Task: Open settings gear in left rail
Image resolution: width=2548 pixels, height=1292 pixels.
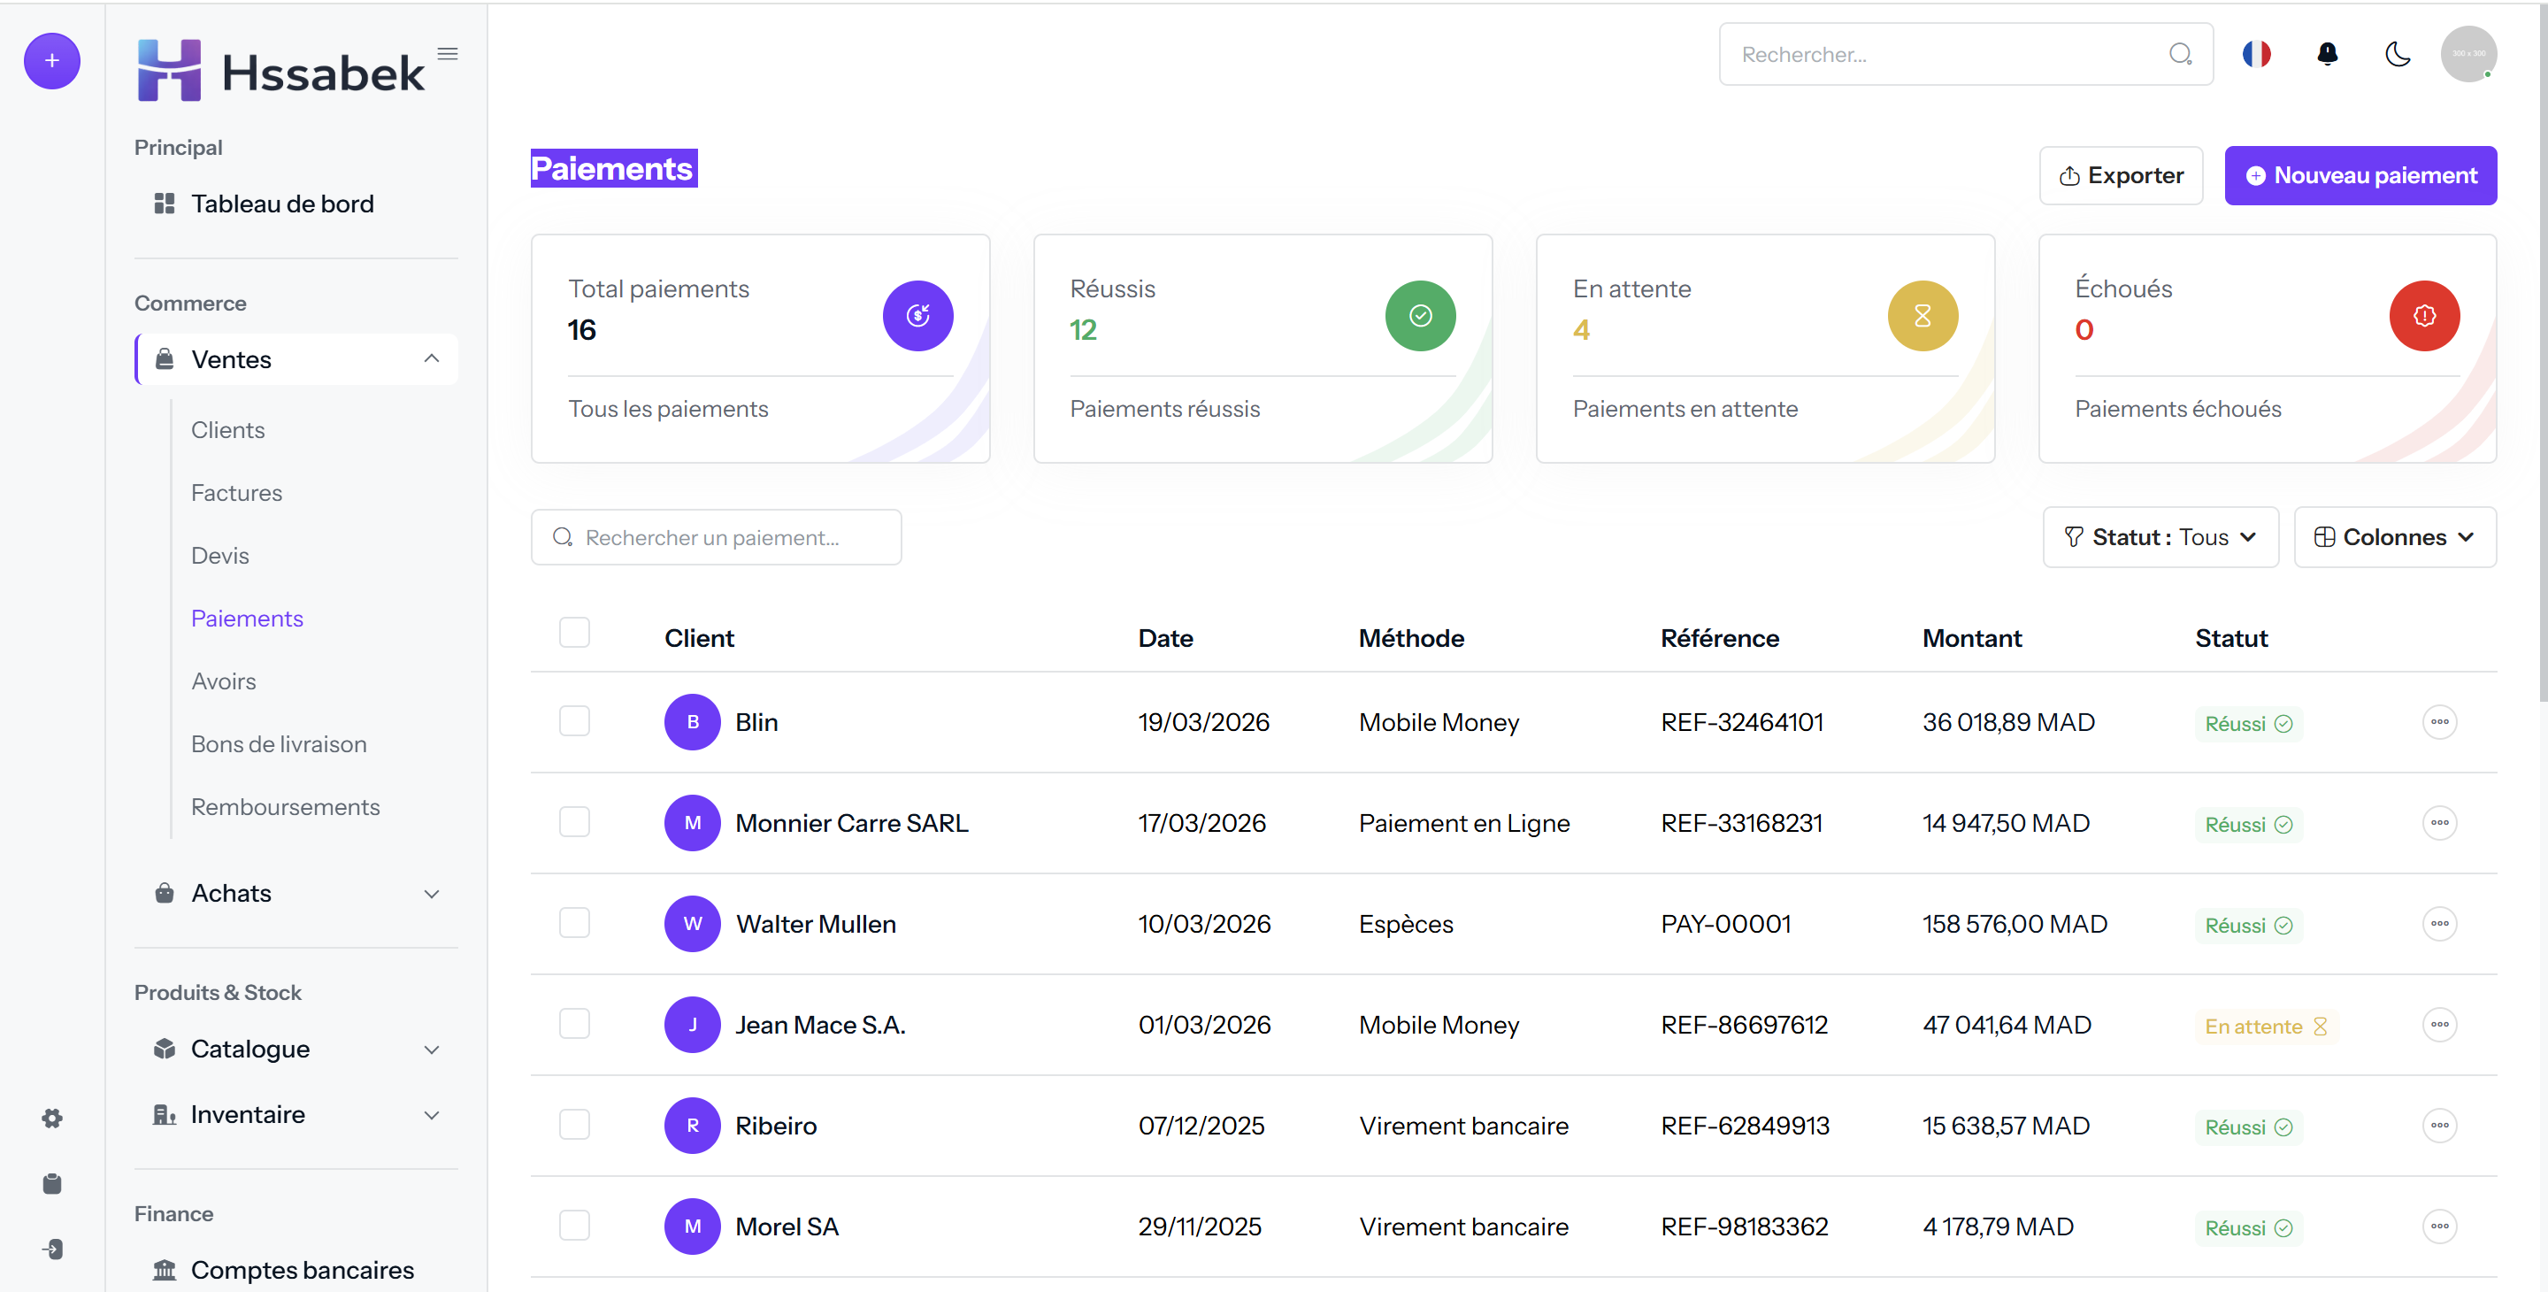Action: point(52,1118)
